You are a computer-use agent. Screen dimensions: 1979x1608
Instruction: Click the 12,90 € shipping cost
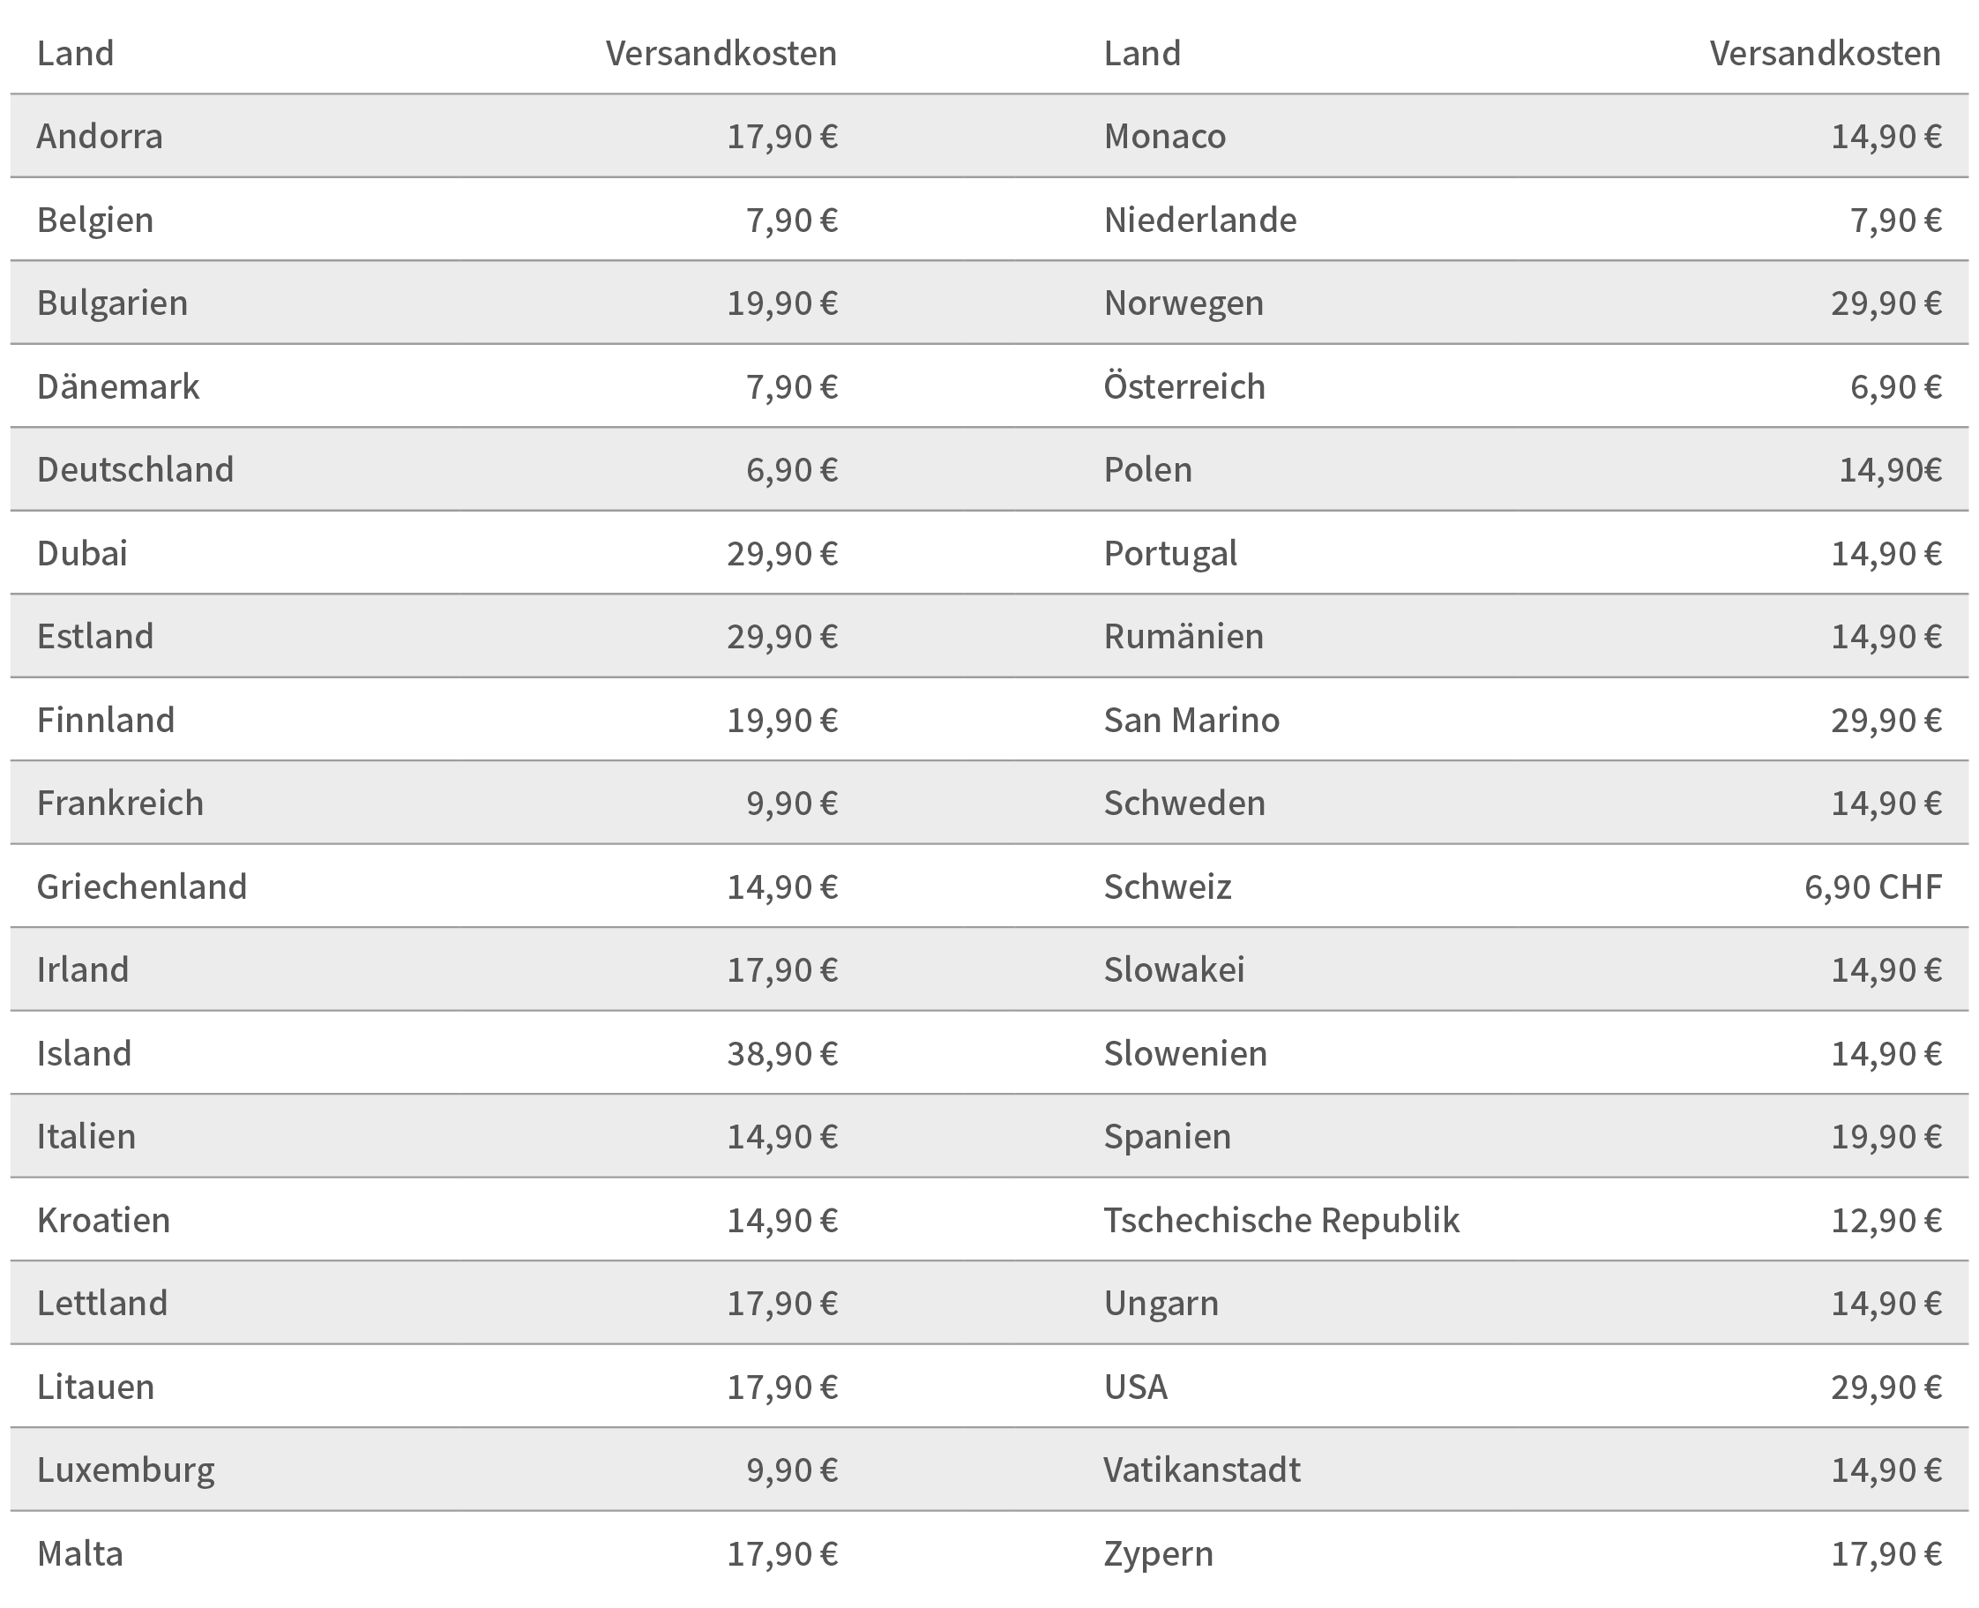point(1886,1220)
